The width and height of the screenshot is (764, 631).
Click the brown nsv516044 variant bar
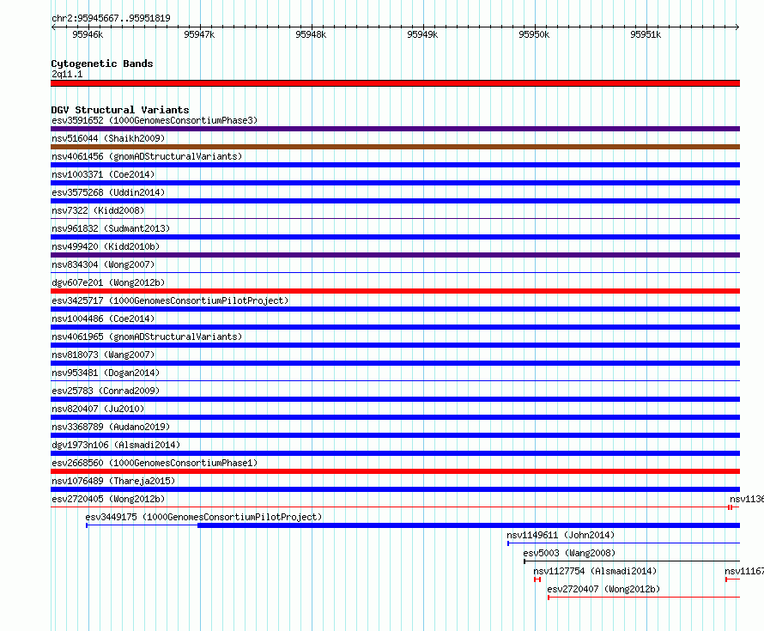395,147
